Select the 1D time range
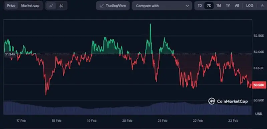Viewport: 267px width, 129px height. pos(200,6)
